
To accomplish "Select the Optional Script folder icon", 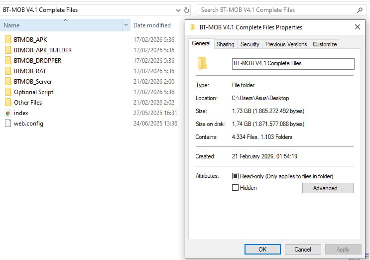I will coord(8,92).
